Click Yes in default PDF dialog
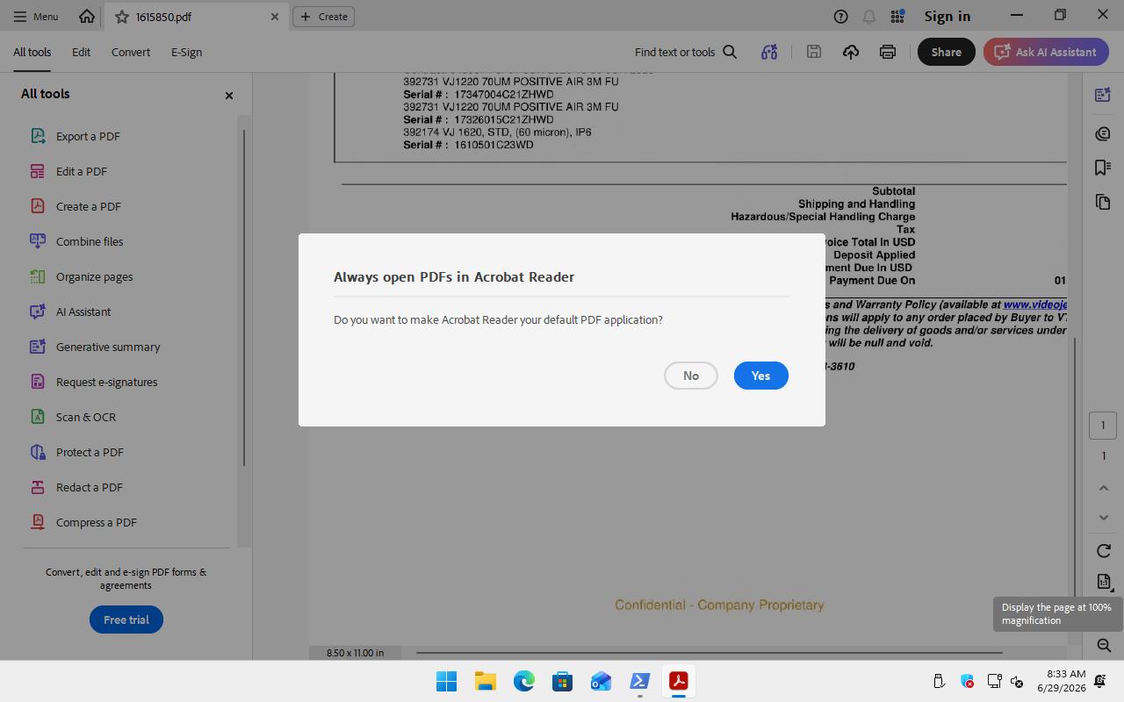The height and width of the screenshot is (702, 1124). tap(760, 376)
